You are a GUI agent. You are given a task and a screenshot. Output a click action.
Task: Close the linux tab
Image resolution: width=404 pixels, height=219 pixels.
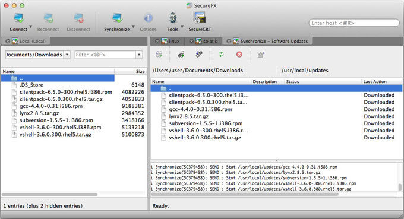(157, 41)
